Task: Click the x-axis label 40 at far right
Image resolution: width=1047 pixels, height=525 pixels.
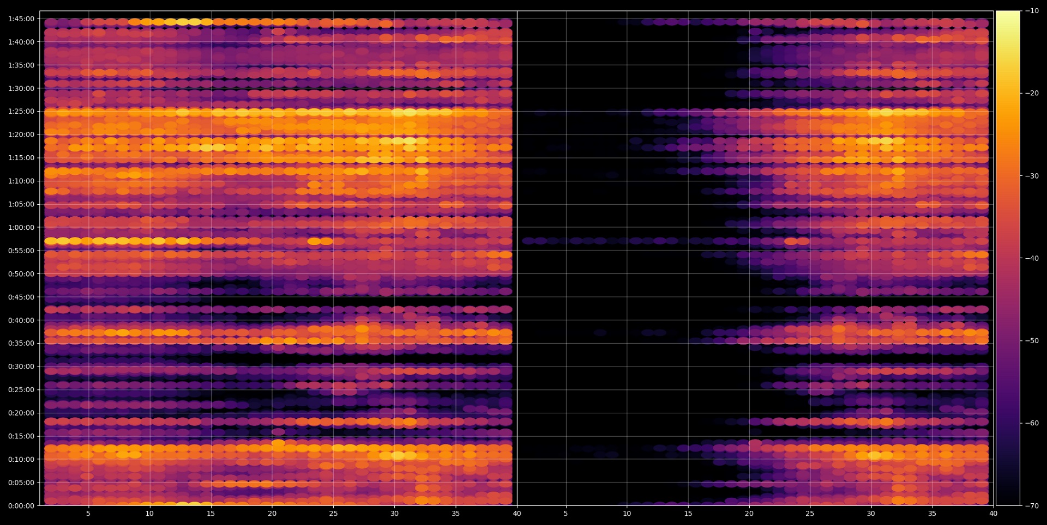Action: pos(994,514)
